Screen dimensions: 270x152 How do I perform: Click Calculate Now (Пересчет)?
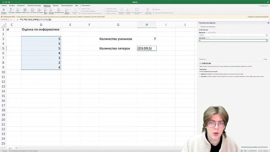[x=157, y=9]
